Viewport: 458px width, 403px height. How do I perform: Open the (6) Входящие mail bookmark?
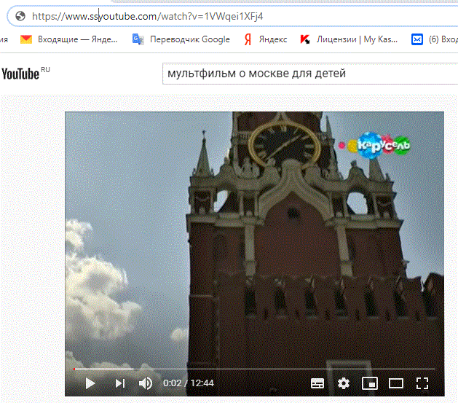point(435,39)
